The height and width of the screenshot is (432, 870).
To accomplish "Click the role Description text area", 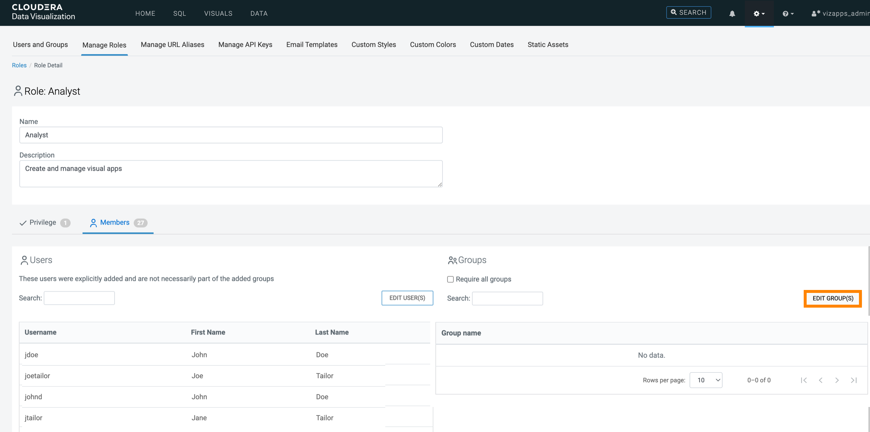I will 231,173.
